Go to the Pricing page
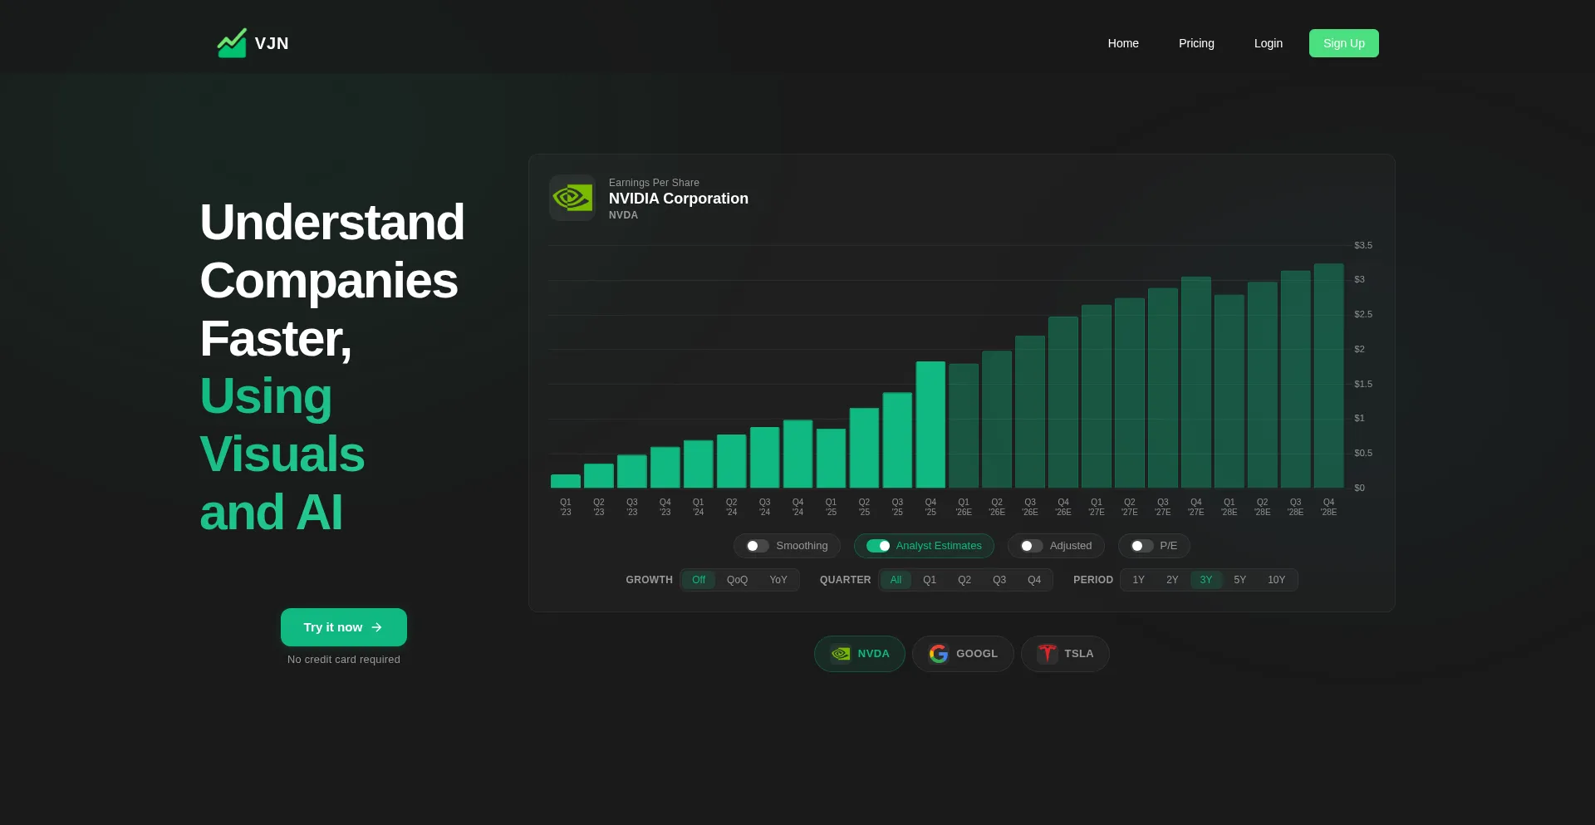Image resolution: width=1595 pixels, height=825 pixels. [1196, 43]
